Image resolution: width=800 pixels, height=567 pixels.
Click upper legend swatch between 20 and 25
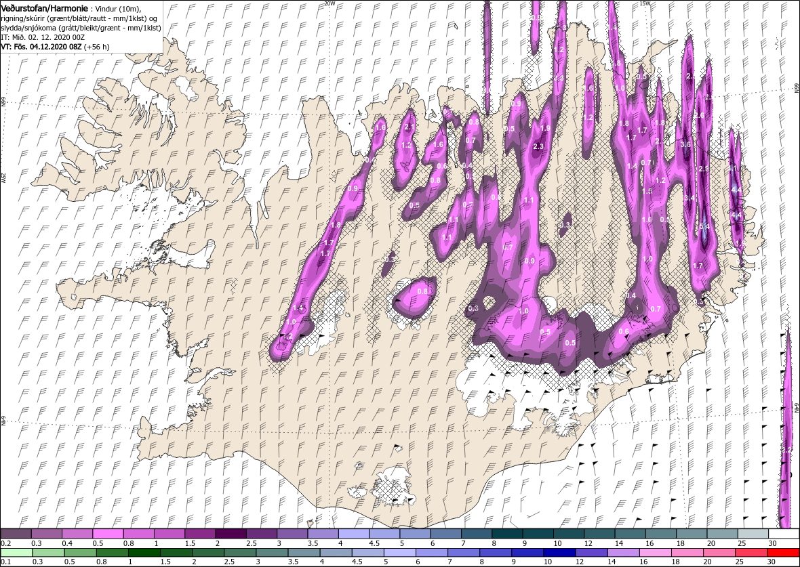coord(721,534)
